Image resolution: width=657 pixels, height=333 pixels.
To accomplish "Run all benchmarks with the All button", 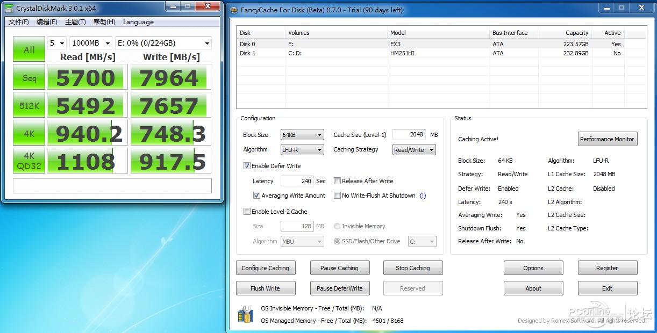I will coord(29,49).
